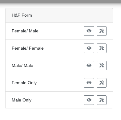Image resolution: width=121 pixels, height=120 pixels.
Task: Edit Male/ Male using the tools icon
Action: [102, 65]
